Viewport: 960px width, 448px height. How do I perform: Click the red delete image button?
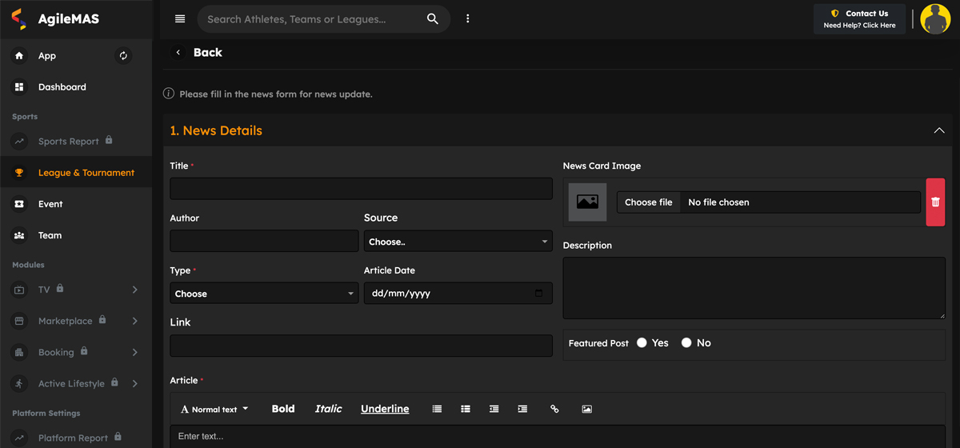point(935,202)
